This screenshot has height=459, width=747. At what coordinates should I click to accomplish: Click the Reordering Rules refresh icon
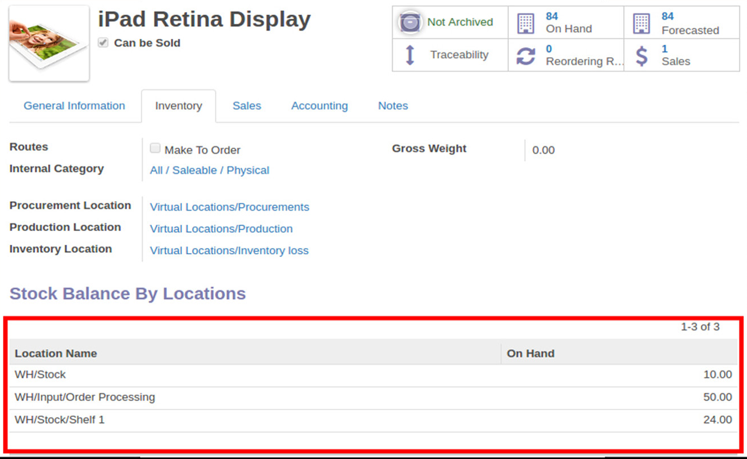pos(526,56)
